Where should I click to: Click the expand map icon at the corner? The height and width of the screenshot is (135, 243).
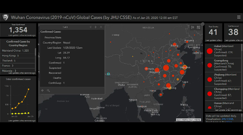pos(203,24)
